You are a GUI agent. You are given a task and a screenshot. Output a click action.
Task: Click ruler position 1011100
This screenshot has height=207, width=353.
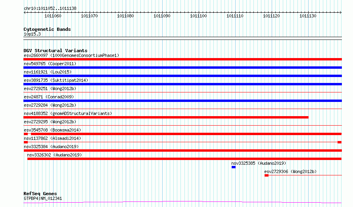tap(198, 16)
